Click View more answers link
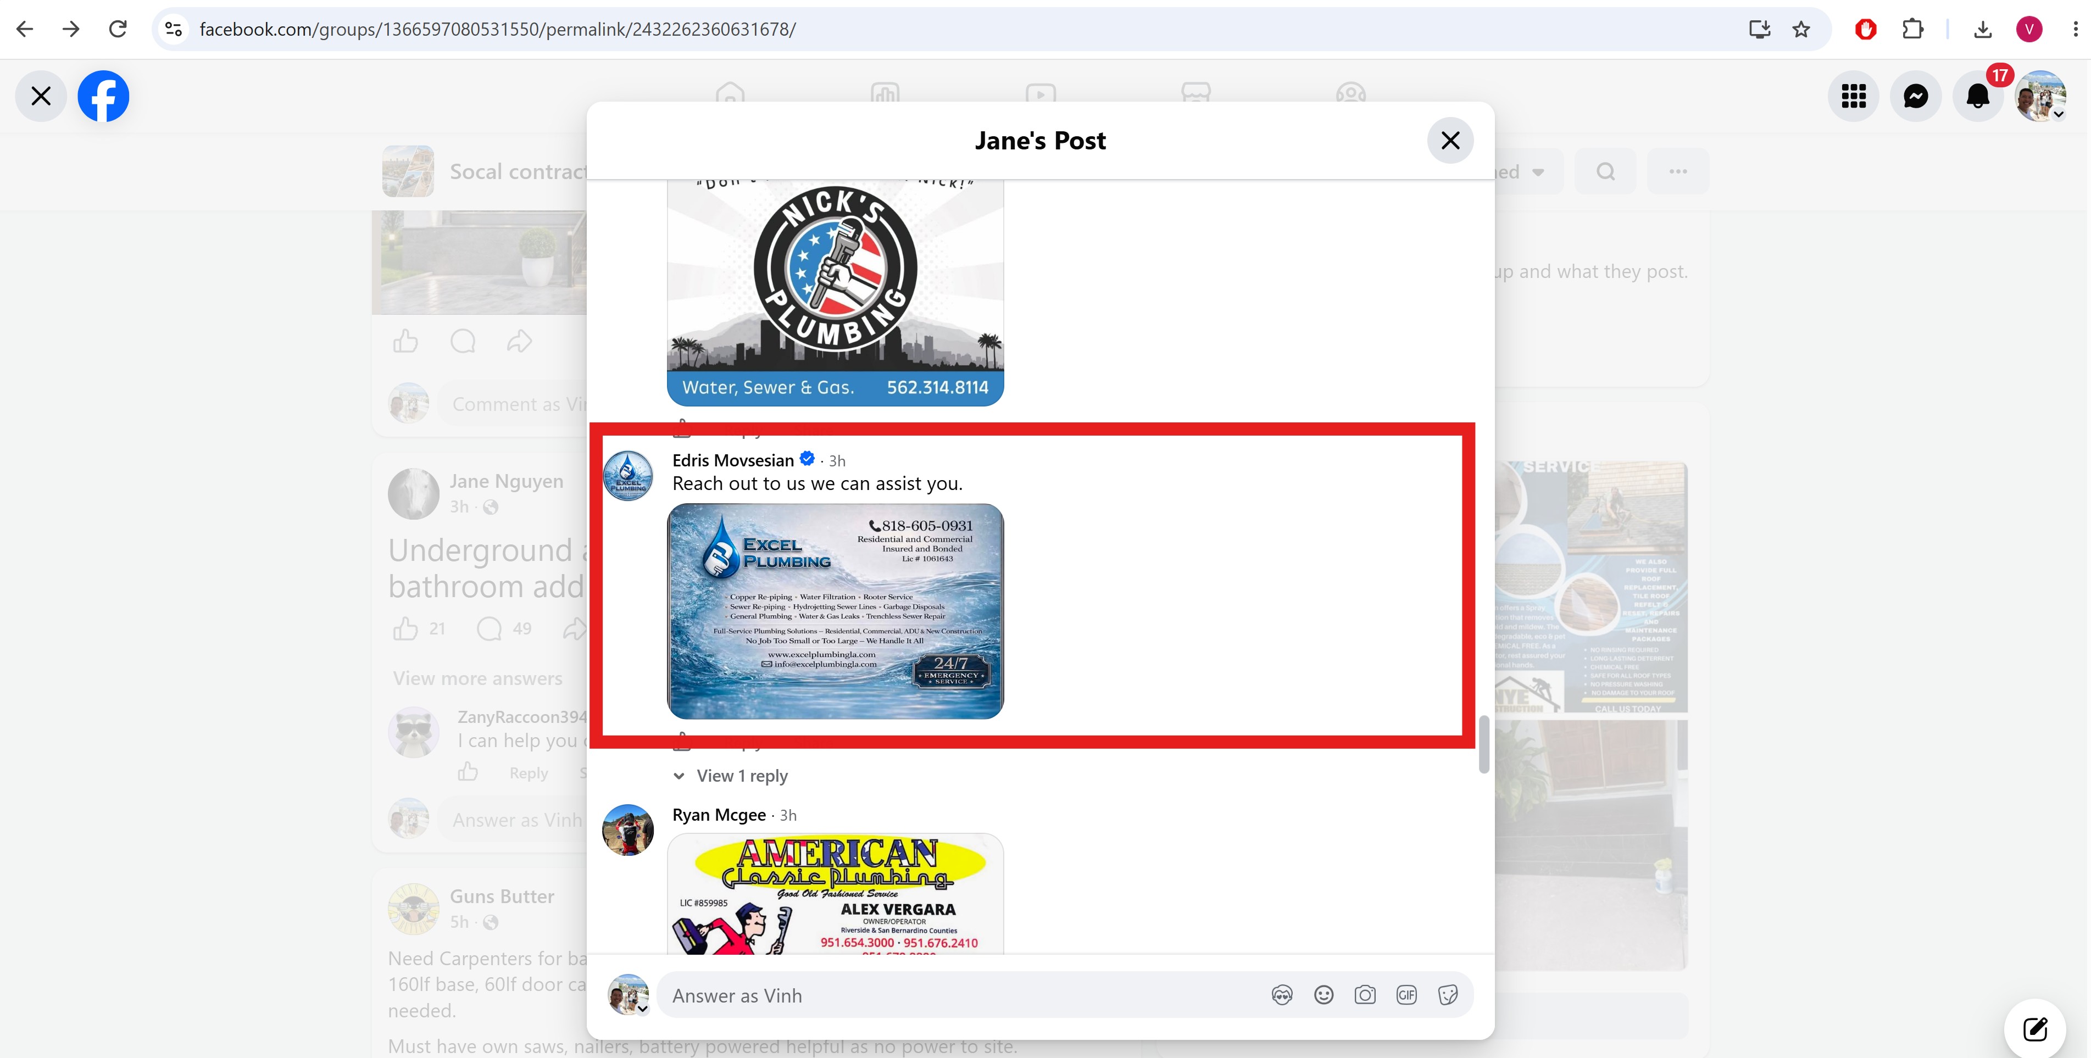The height and width of the screenshot is (1058, 2091). [477, 678]
